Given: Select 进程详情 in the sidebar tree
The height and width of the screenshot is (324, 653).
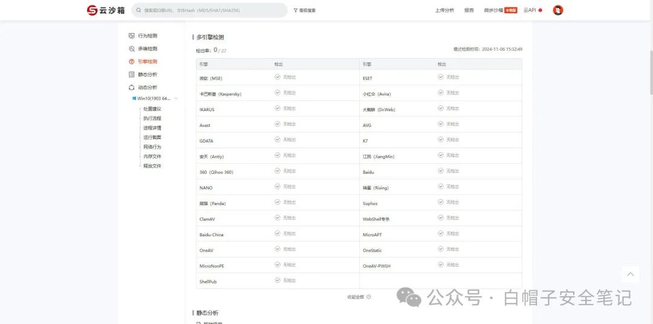Looking at the screenshot, I should click(152, 128).
